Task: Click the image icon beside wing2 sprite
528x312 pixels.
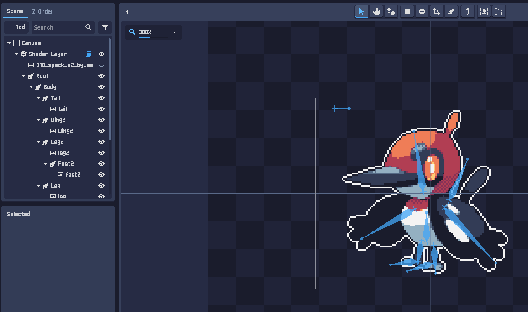Action: 53,131
